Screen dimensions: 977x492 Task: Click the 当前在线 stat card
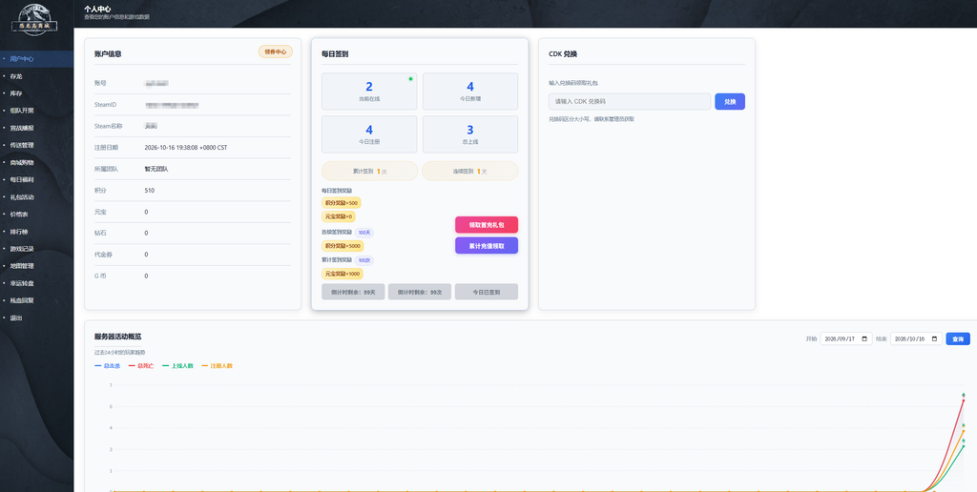pyautogui.click(x=369, y=92)
